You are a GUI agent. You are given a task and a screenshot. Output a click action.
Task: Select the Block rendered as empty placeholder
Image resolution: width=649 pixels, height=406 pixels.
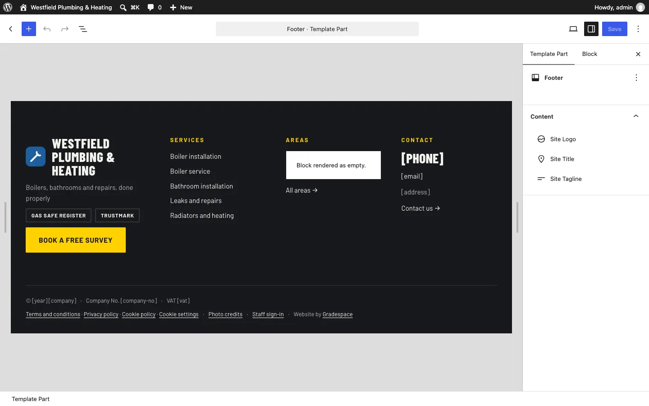(x=334, y=165)
